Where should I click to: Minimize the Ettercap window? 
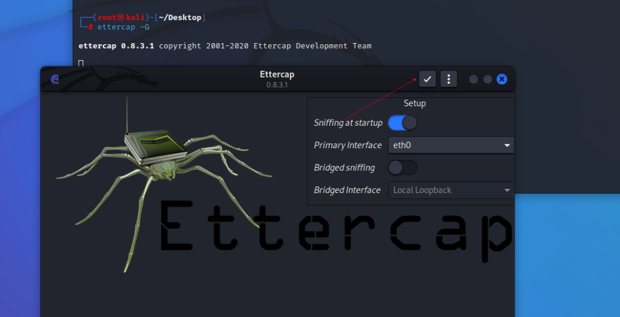pyautogui.click(x=473, y=79)
